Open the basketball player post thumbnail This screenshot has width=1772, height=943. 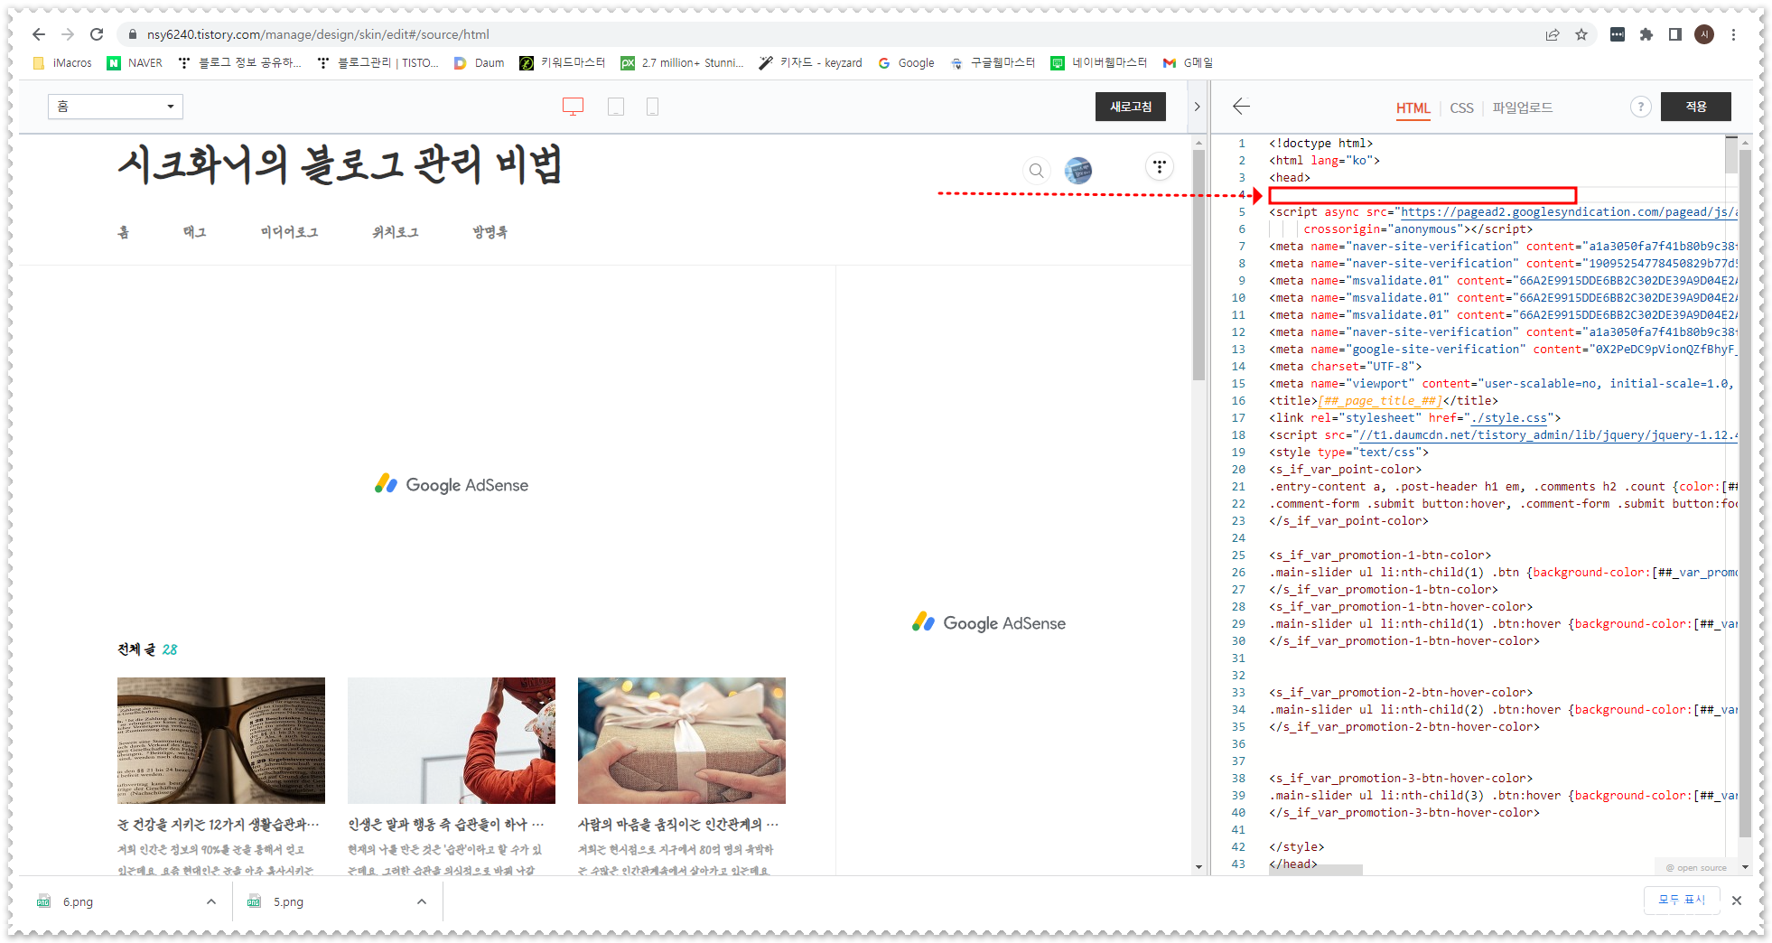click(x=452, y=741)
